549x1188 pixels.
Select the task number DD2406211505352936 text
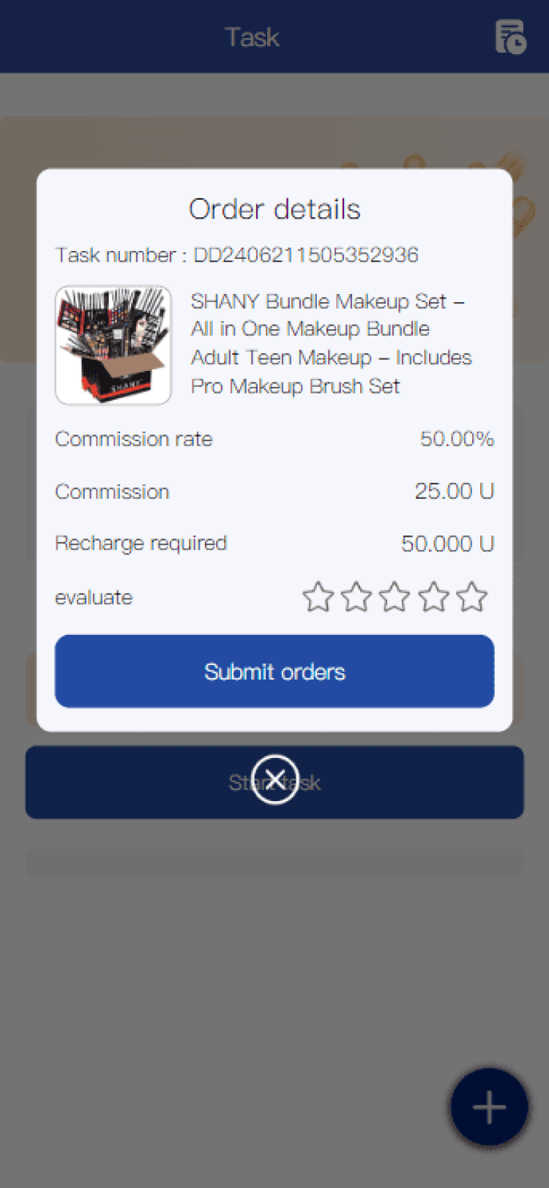point(306,255)
